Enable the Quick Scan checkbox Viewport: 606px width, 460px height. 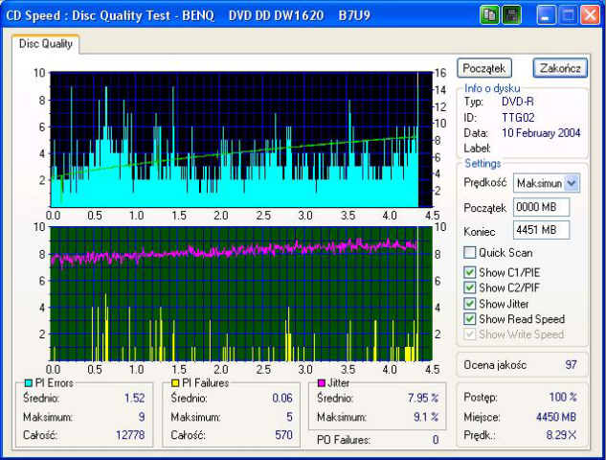(469, 253)
